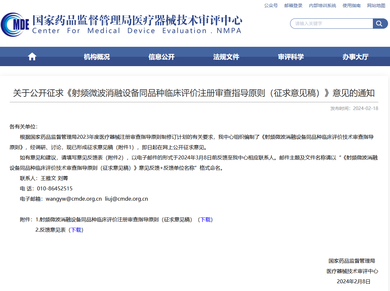Click signature line 国家药品监督管理局

[x=352, y=261]
